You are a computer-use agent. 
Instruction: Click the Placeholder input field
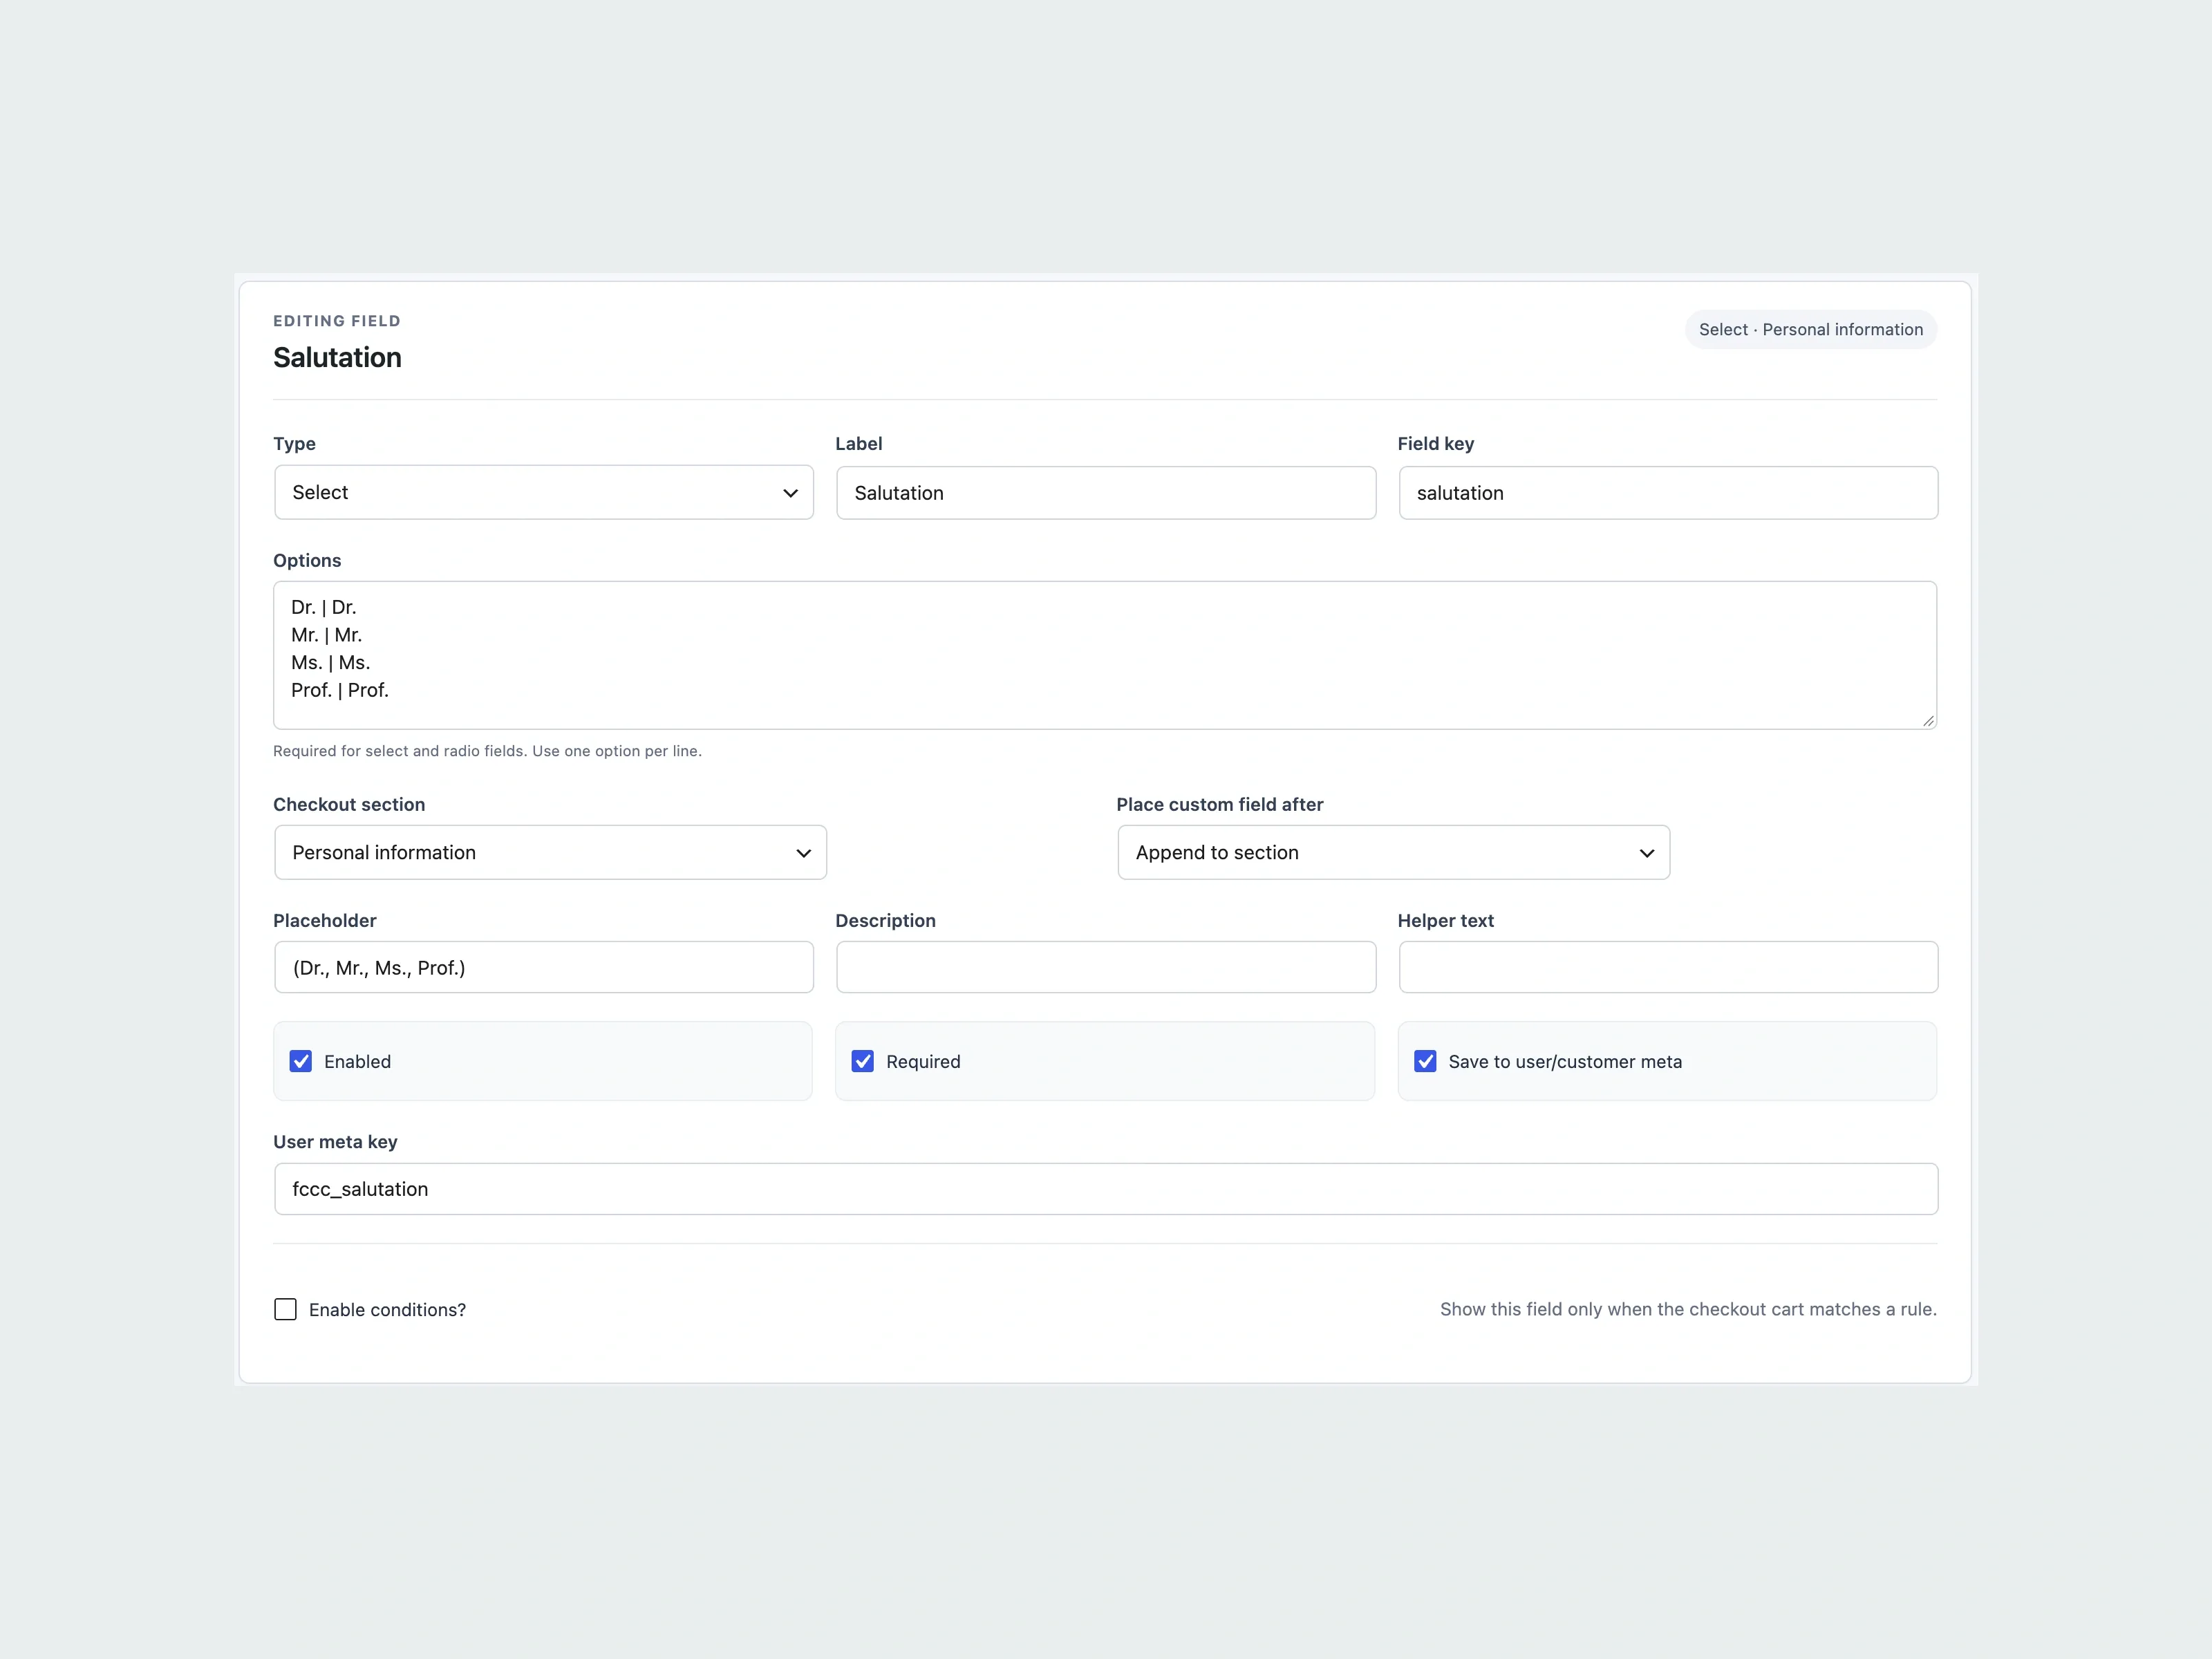[x=544, y=967]
